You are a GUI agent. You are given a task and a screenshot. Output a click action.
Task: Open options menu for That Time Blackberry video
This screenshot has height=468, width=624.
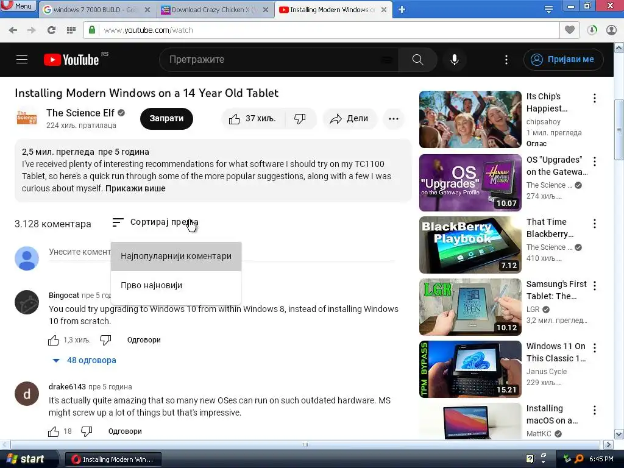[x=595, y=224]
